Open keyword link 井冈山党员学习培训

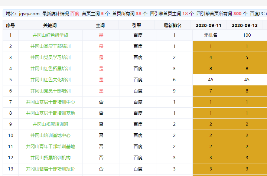point(51,58)
